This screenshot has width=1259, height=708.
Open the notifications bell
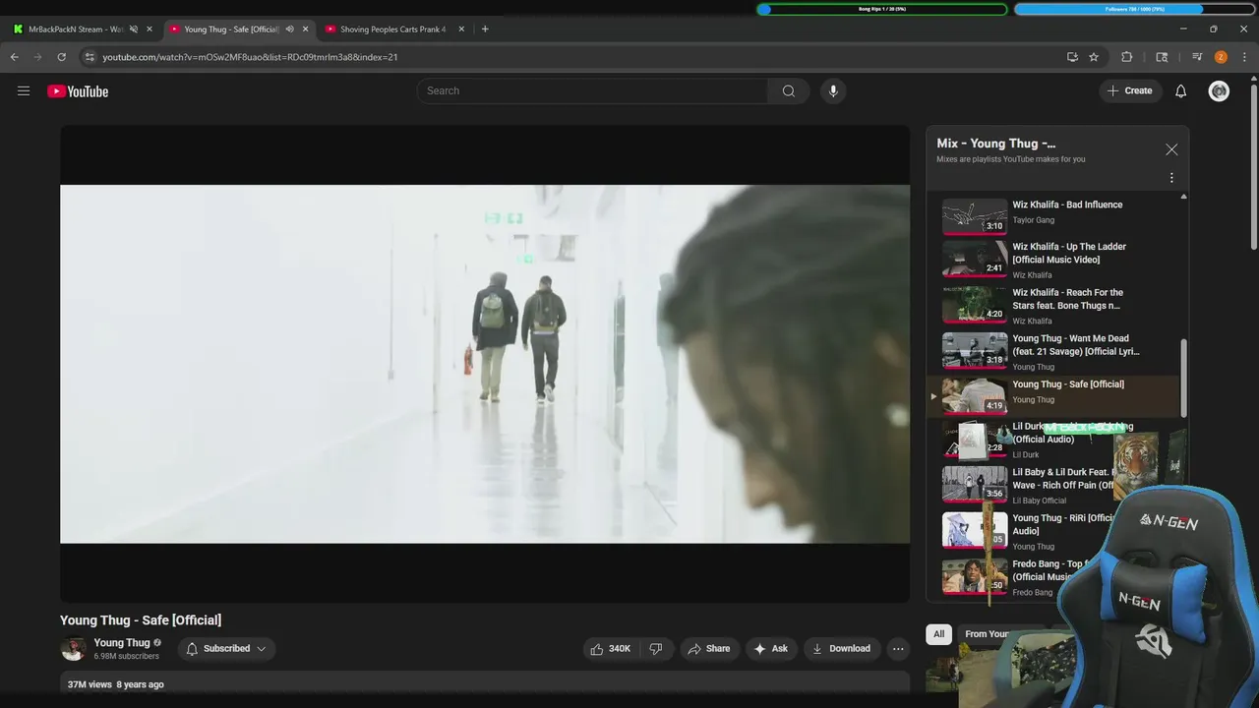click(1180, 90)
